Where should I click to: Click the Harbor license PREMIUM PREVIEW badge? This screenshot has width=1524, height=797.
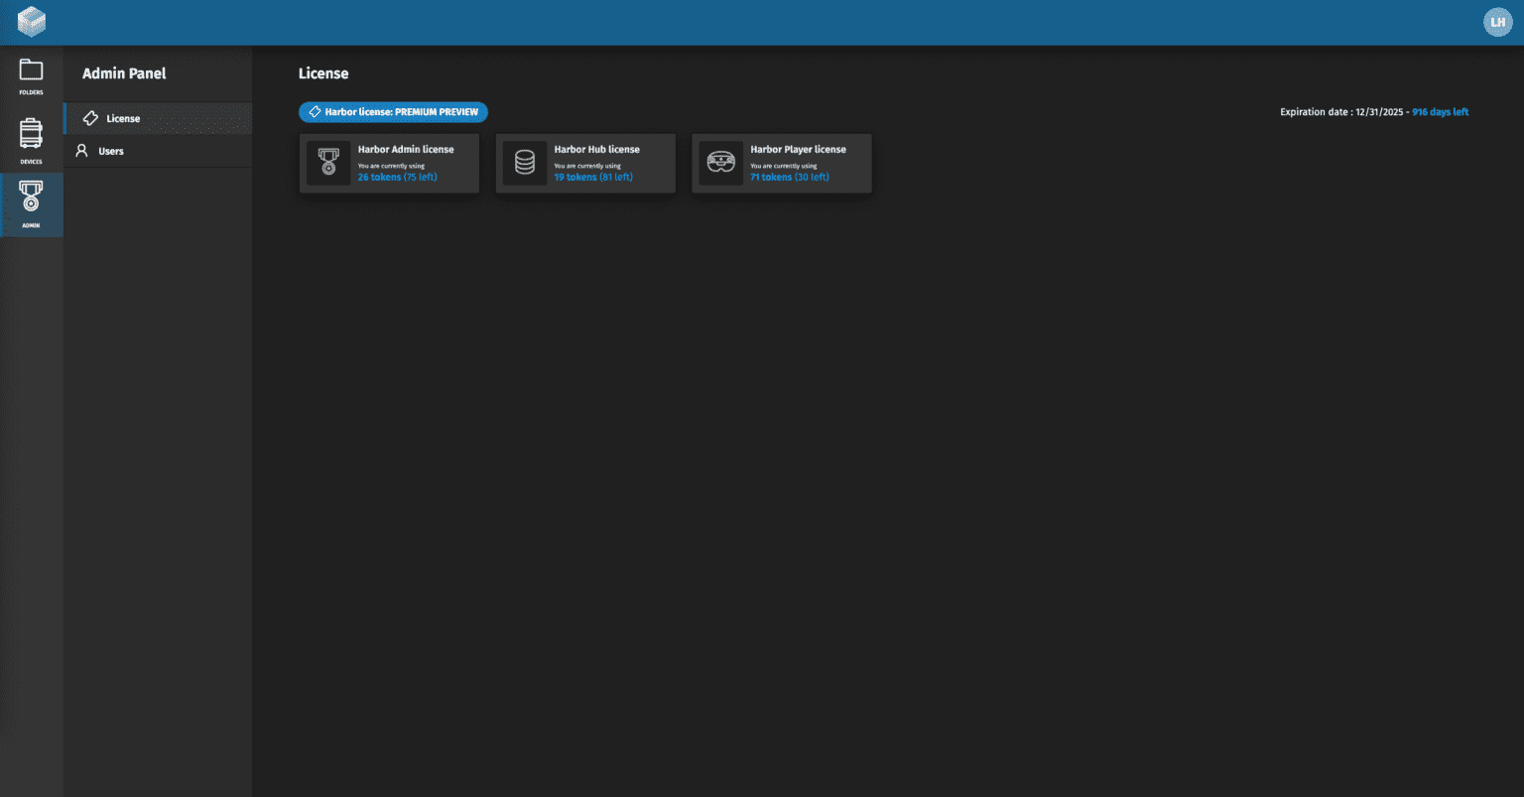[393, 112]
